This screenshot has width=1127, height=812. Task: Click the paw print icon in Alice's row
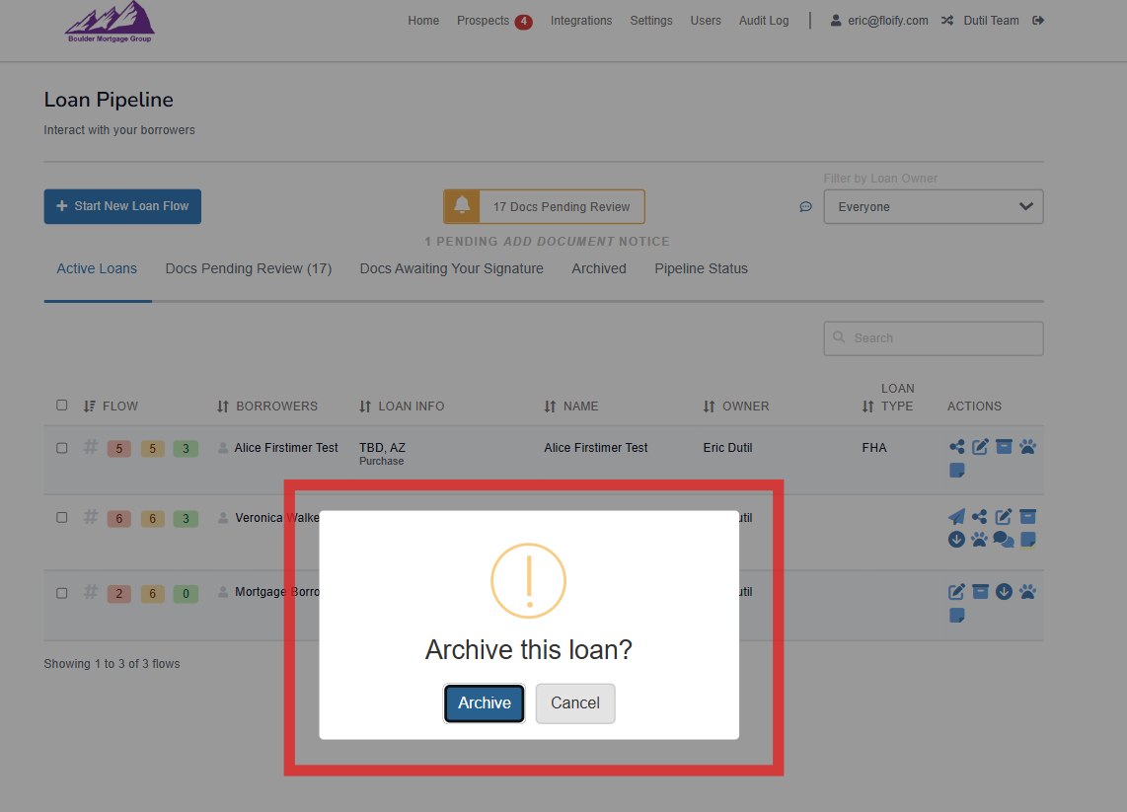click(x=1027, y=447)
